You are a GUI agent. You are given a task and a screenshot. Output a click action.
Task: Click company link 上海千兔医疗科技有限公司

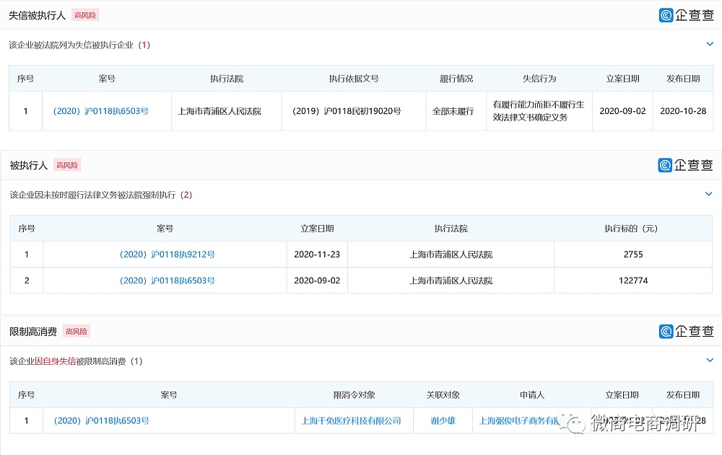coord(353,420)
